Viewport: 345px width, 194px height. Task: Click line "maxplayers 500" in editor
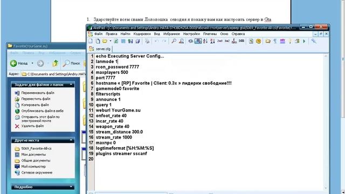pos(112,72)
